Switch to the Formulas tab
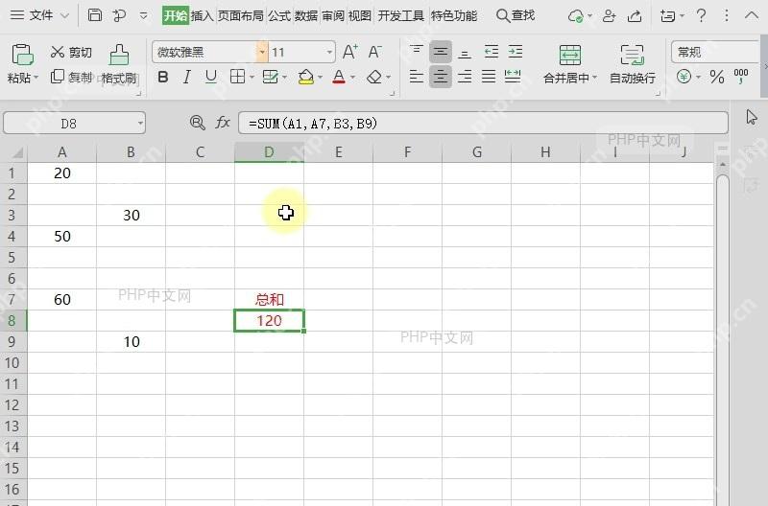 pos(279,16)
